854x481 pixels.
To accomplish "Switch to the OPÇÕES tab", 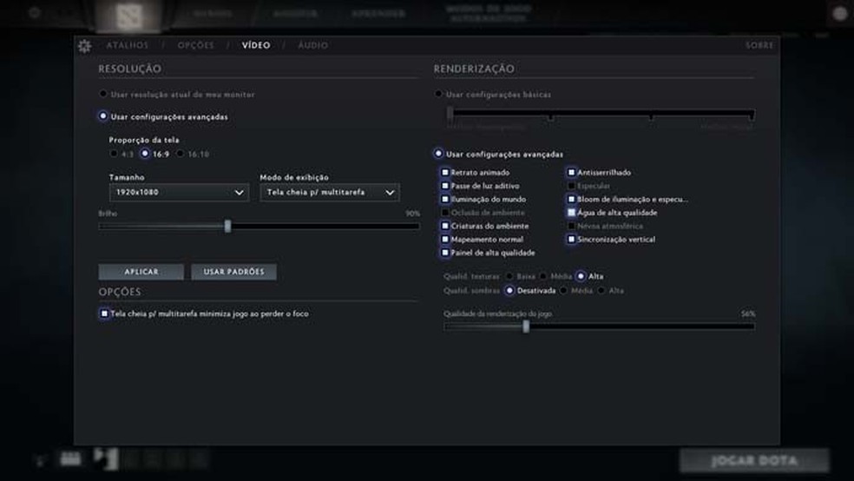I will point(196,45).
